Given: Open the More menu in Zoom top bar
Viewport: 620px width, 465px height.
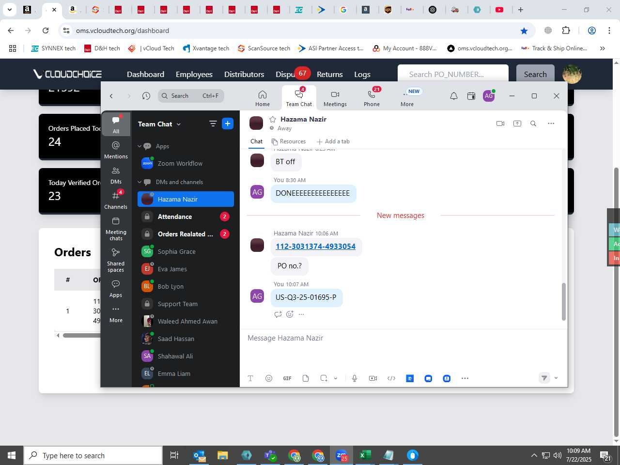Looking at the screenshot, I should (407, 98).
